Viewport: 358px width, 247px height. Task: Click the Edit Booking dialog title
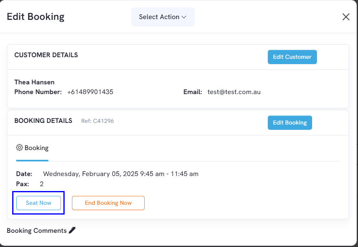tap(36, 17)
